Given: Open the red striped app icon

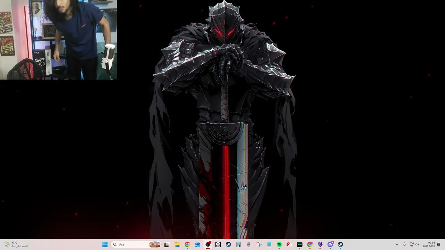Looking at the screenshot, I should point(289,244).
